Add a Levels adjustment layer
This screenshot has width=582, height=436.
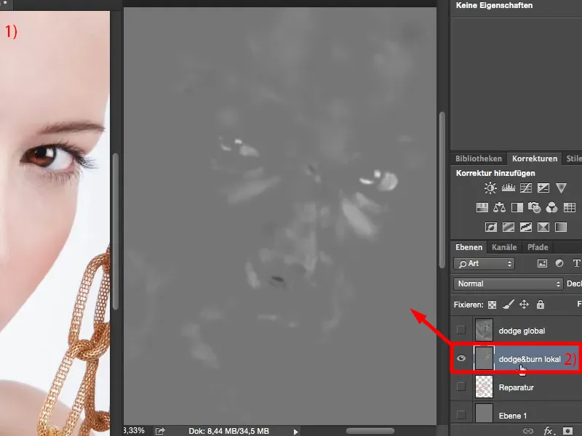pyautogui.click(x=507, y=188)
